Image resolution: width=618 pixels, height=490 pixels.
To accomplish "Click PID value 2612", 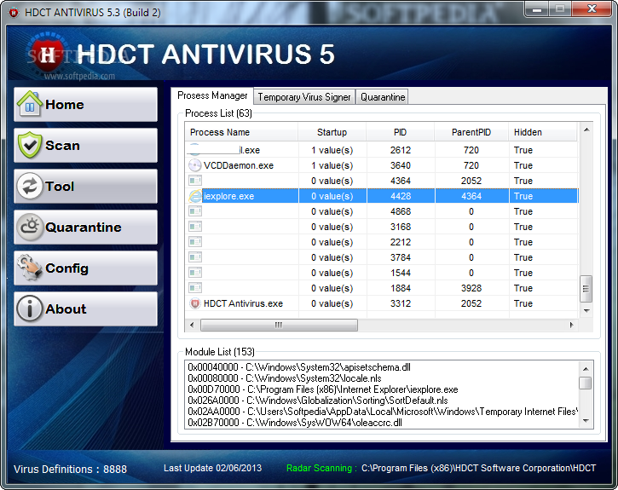I will point(401,150).
